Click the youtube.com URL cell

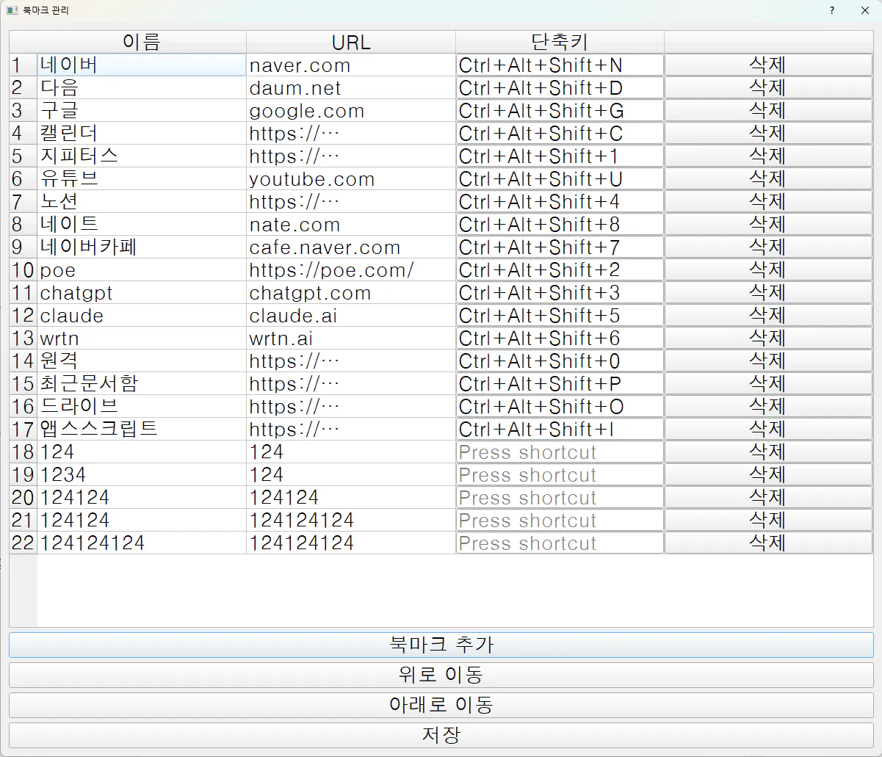[x=351, y=178]
